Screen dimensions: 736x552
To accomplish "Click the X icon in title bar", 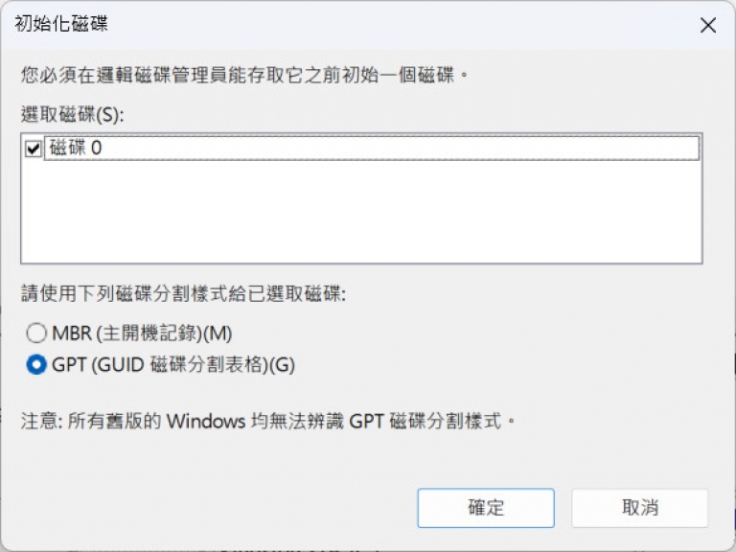I will point(708,25).
